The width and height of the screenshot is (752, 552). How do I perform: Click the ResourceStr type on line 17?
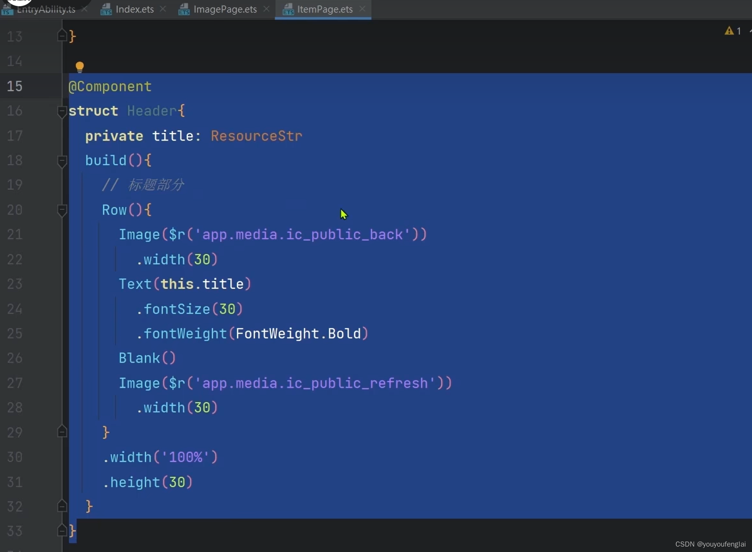[x=256, y=136]
